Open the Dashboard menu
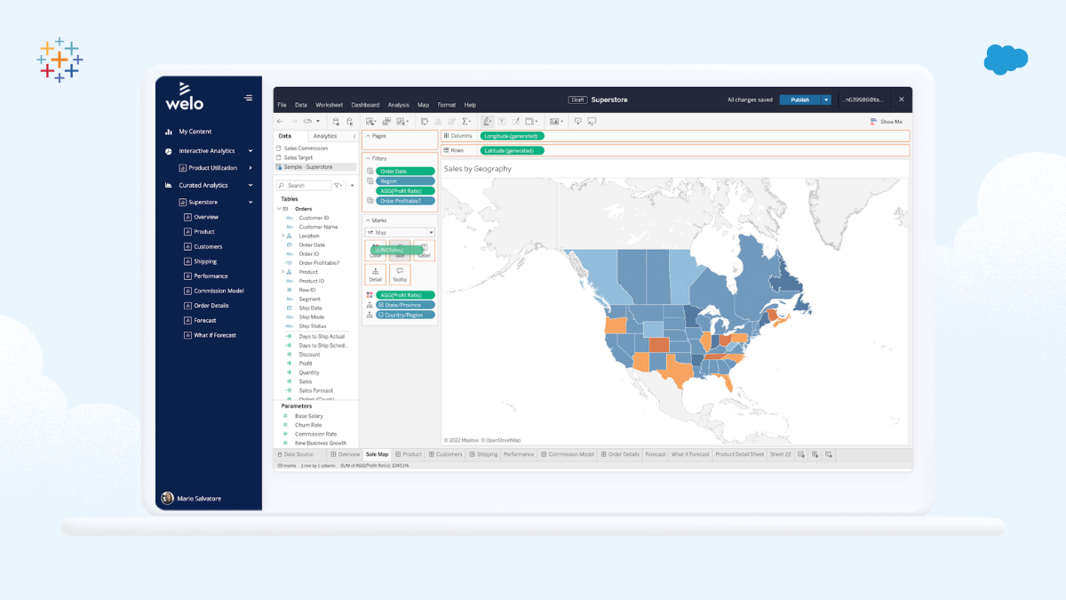 [x=365, y=104]
